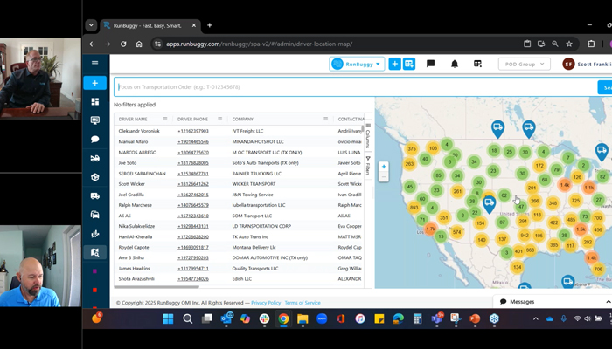Screen dimensions: 612x349
Task: Click the tow truck icon in the sidebar
Action: pyautogui.click(x=94, y=158)
